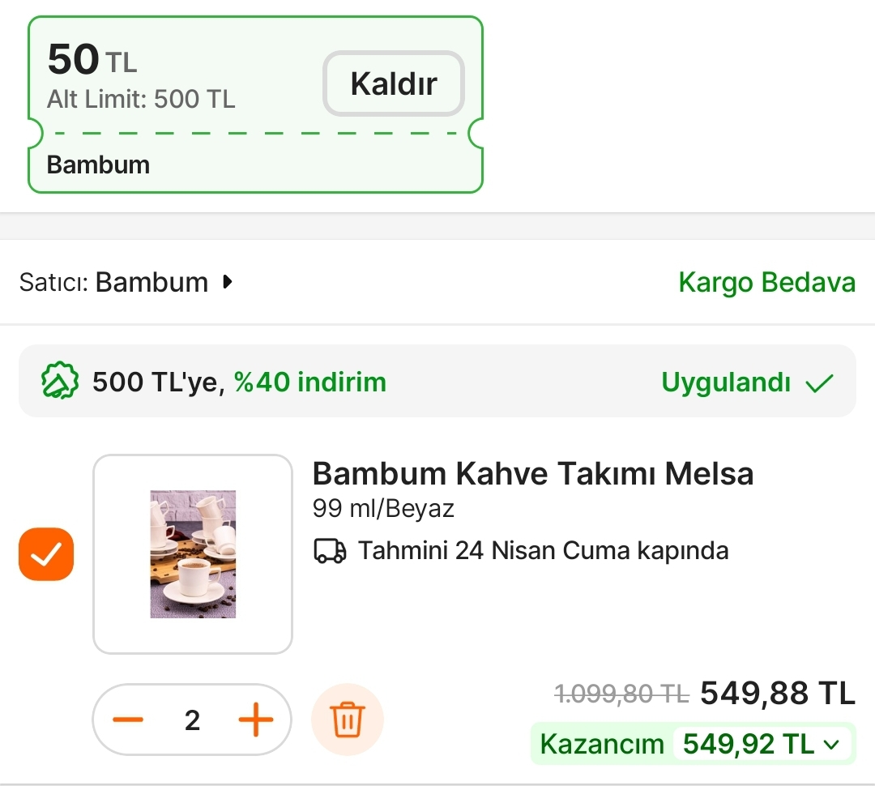Open the Bambum seller page link
This screenshot has width=875, height=786.
pyautogui.click(x=152, y=282)
